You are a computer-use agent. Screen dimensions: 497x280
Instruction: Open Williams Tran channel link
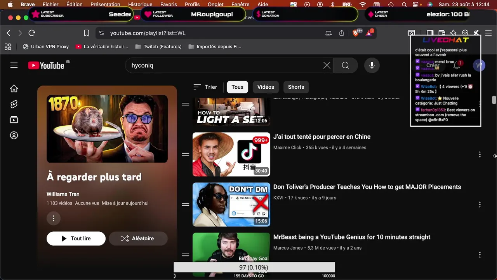(63, 194)
